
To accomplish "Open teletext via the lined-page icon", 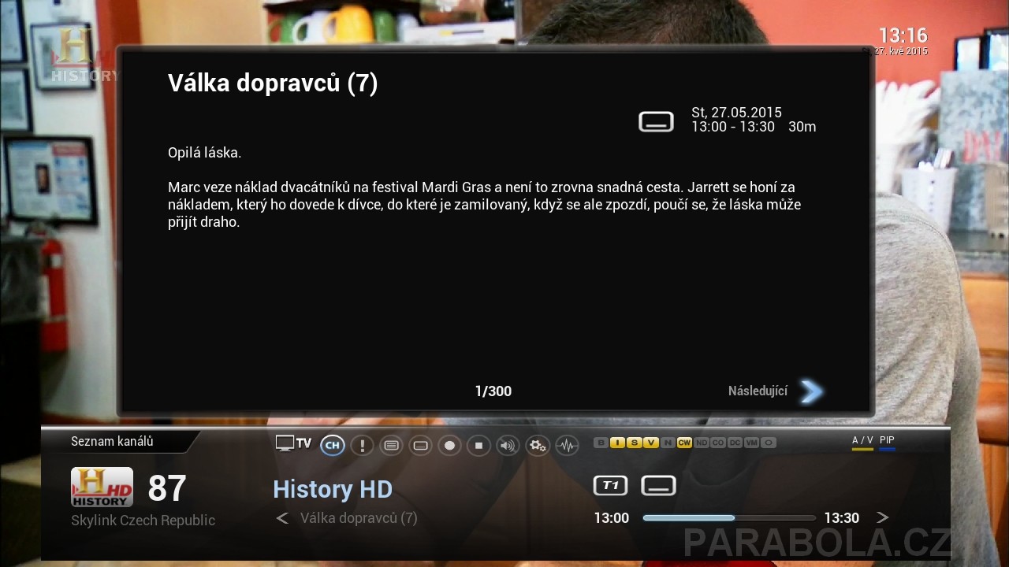I will (391, 446).
